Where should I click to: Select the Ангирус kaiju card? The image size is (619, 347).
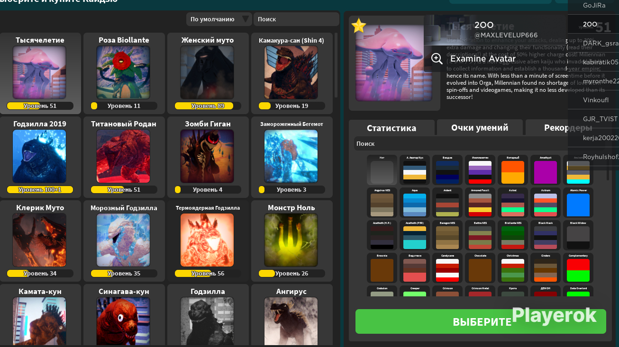[x=291, y=315]
